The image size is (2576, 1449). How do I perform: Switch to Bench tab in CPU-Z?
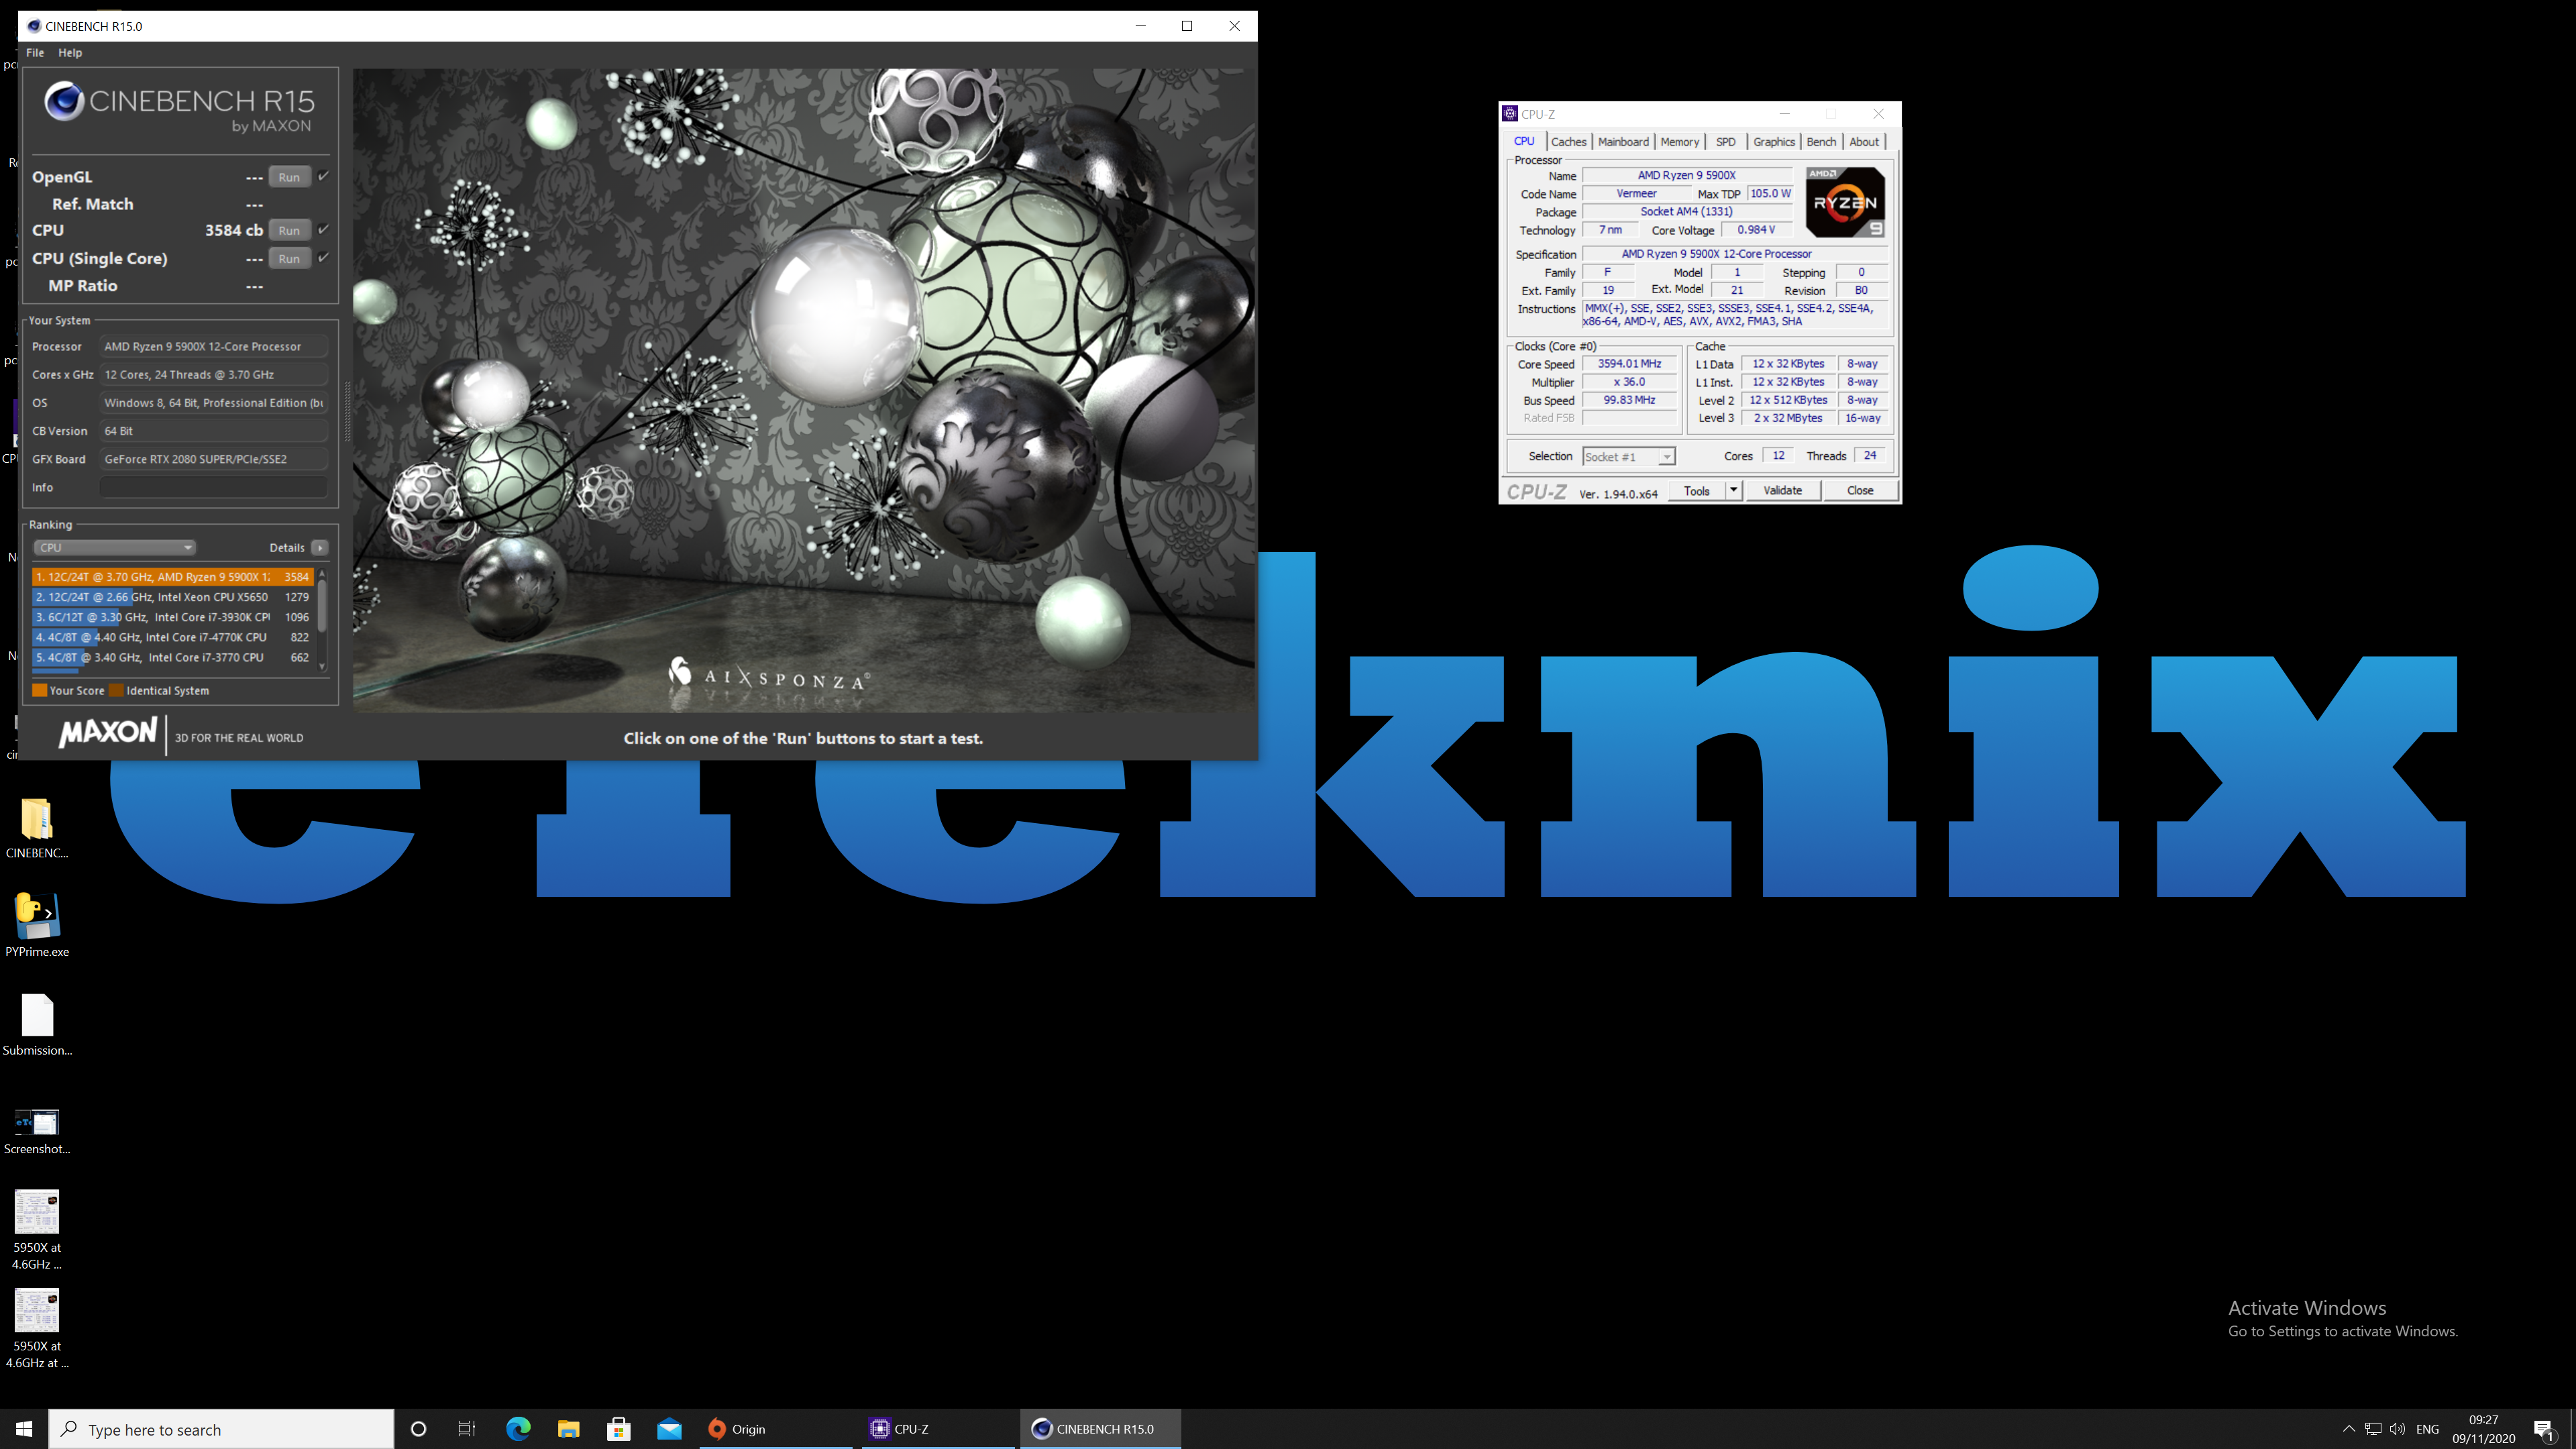pos(1821,142)
